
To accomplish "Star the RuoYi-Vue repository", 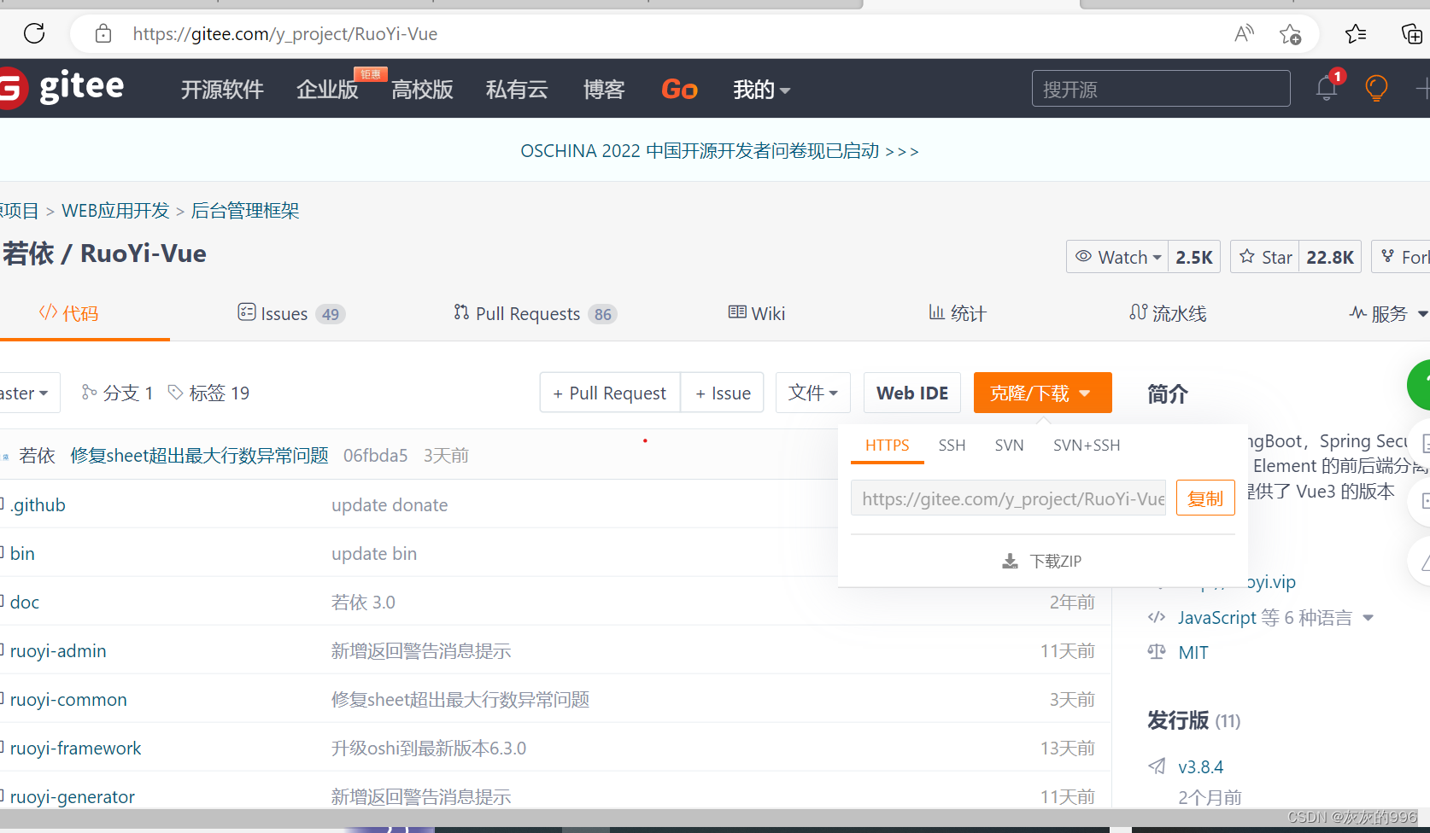I will [1265, 257].
